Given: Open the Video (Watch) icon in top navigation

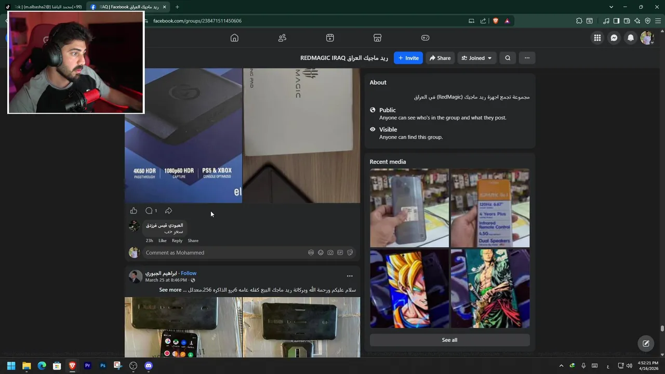Looking at the screenshot, I should (330, 38).
